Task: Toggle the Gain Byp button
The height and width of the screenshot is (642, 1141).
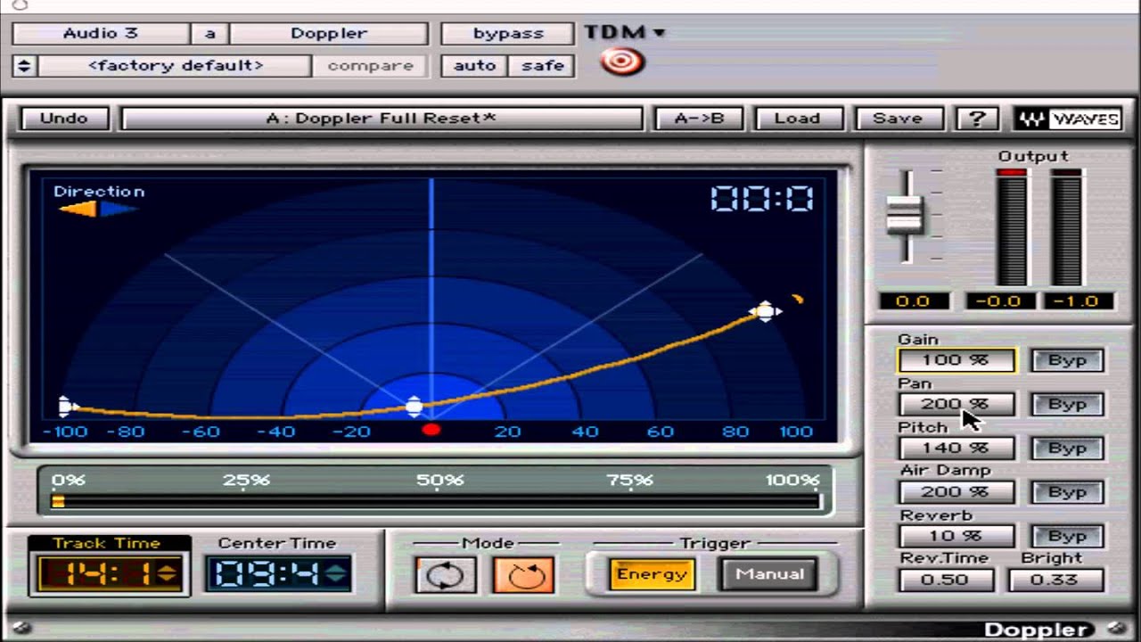Action: tap(1067, 360)
